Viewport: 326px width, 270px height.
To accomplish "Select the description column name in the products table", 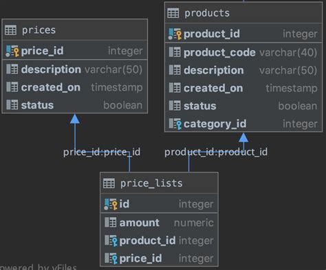I will tap(214, 70).
